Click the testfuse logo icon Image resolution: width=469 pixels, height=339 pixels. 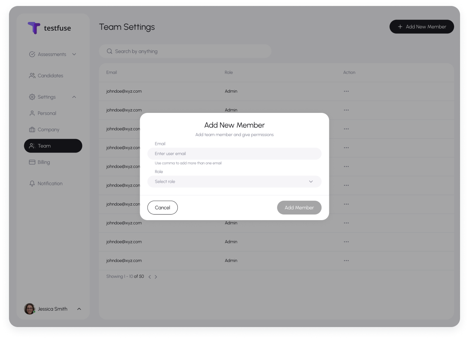pos(34,28)
